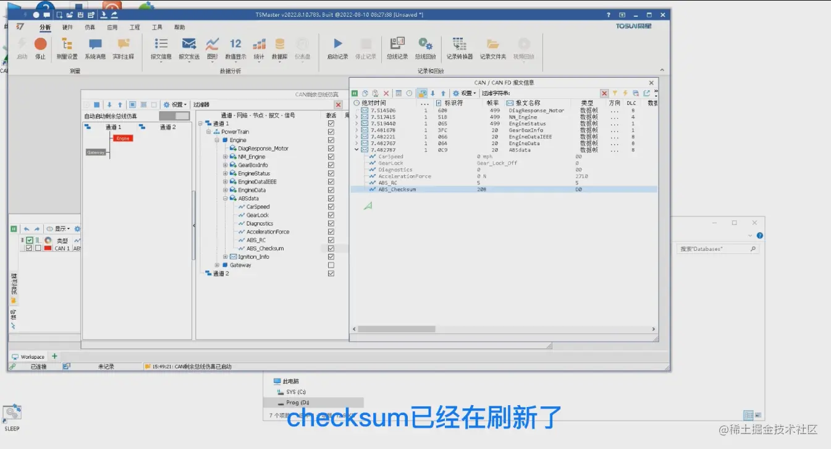Click 启动记录 start logging
Image resolution: width=831 pixels, height=449 pixels.
[337, 48]
